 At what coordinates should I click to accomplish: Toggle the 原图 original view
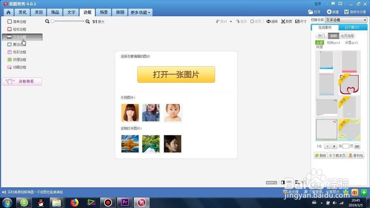[x=256, y=21]
